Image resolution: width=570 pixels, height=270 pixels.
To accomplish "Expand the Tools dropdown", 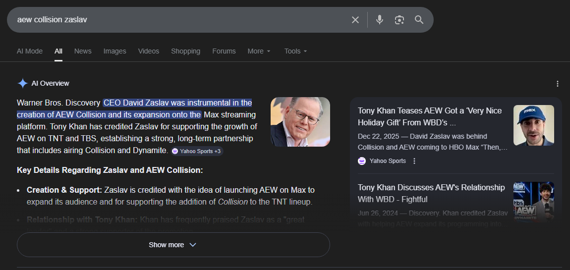I will click(x=295, y=51).
